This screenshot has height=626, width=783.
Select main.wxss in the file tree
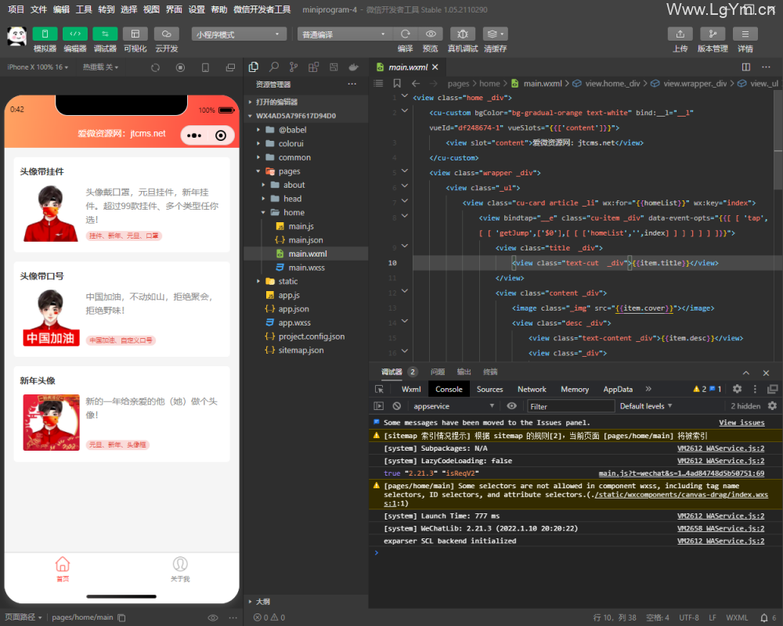coord(306,268)
